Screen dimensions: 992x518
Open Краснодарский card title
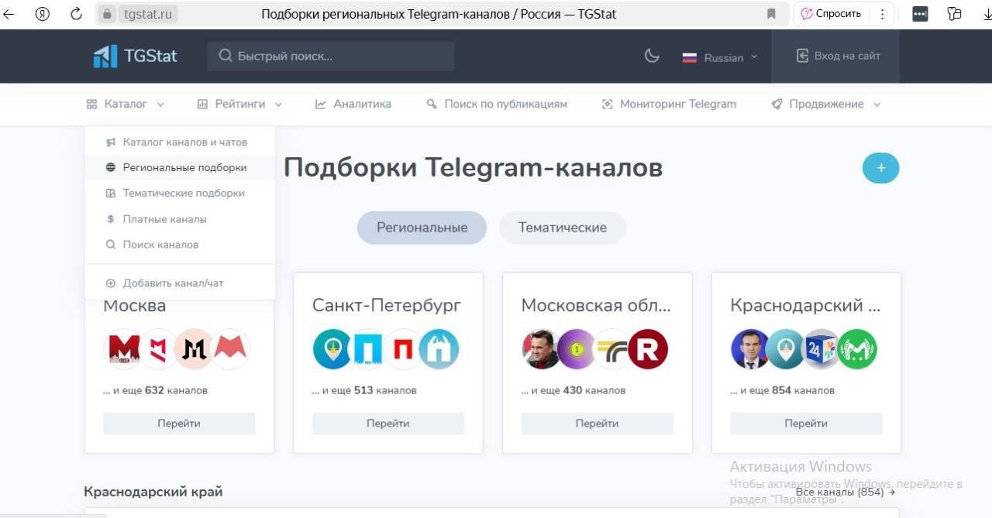pos(805,305)
